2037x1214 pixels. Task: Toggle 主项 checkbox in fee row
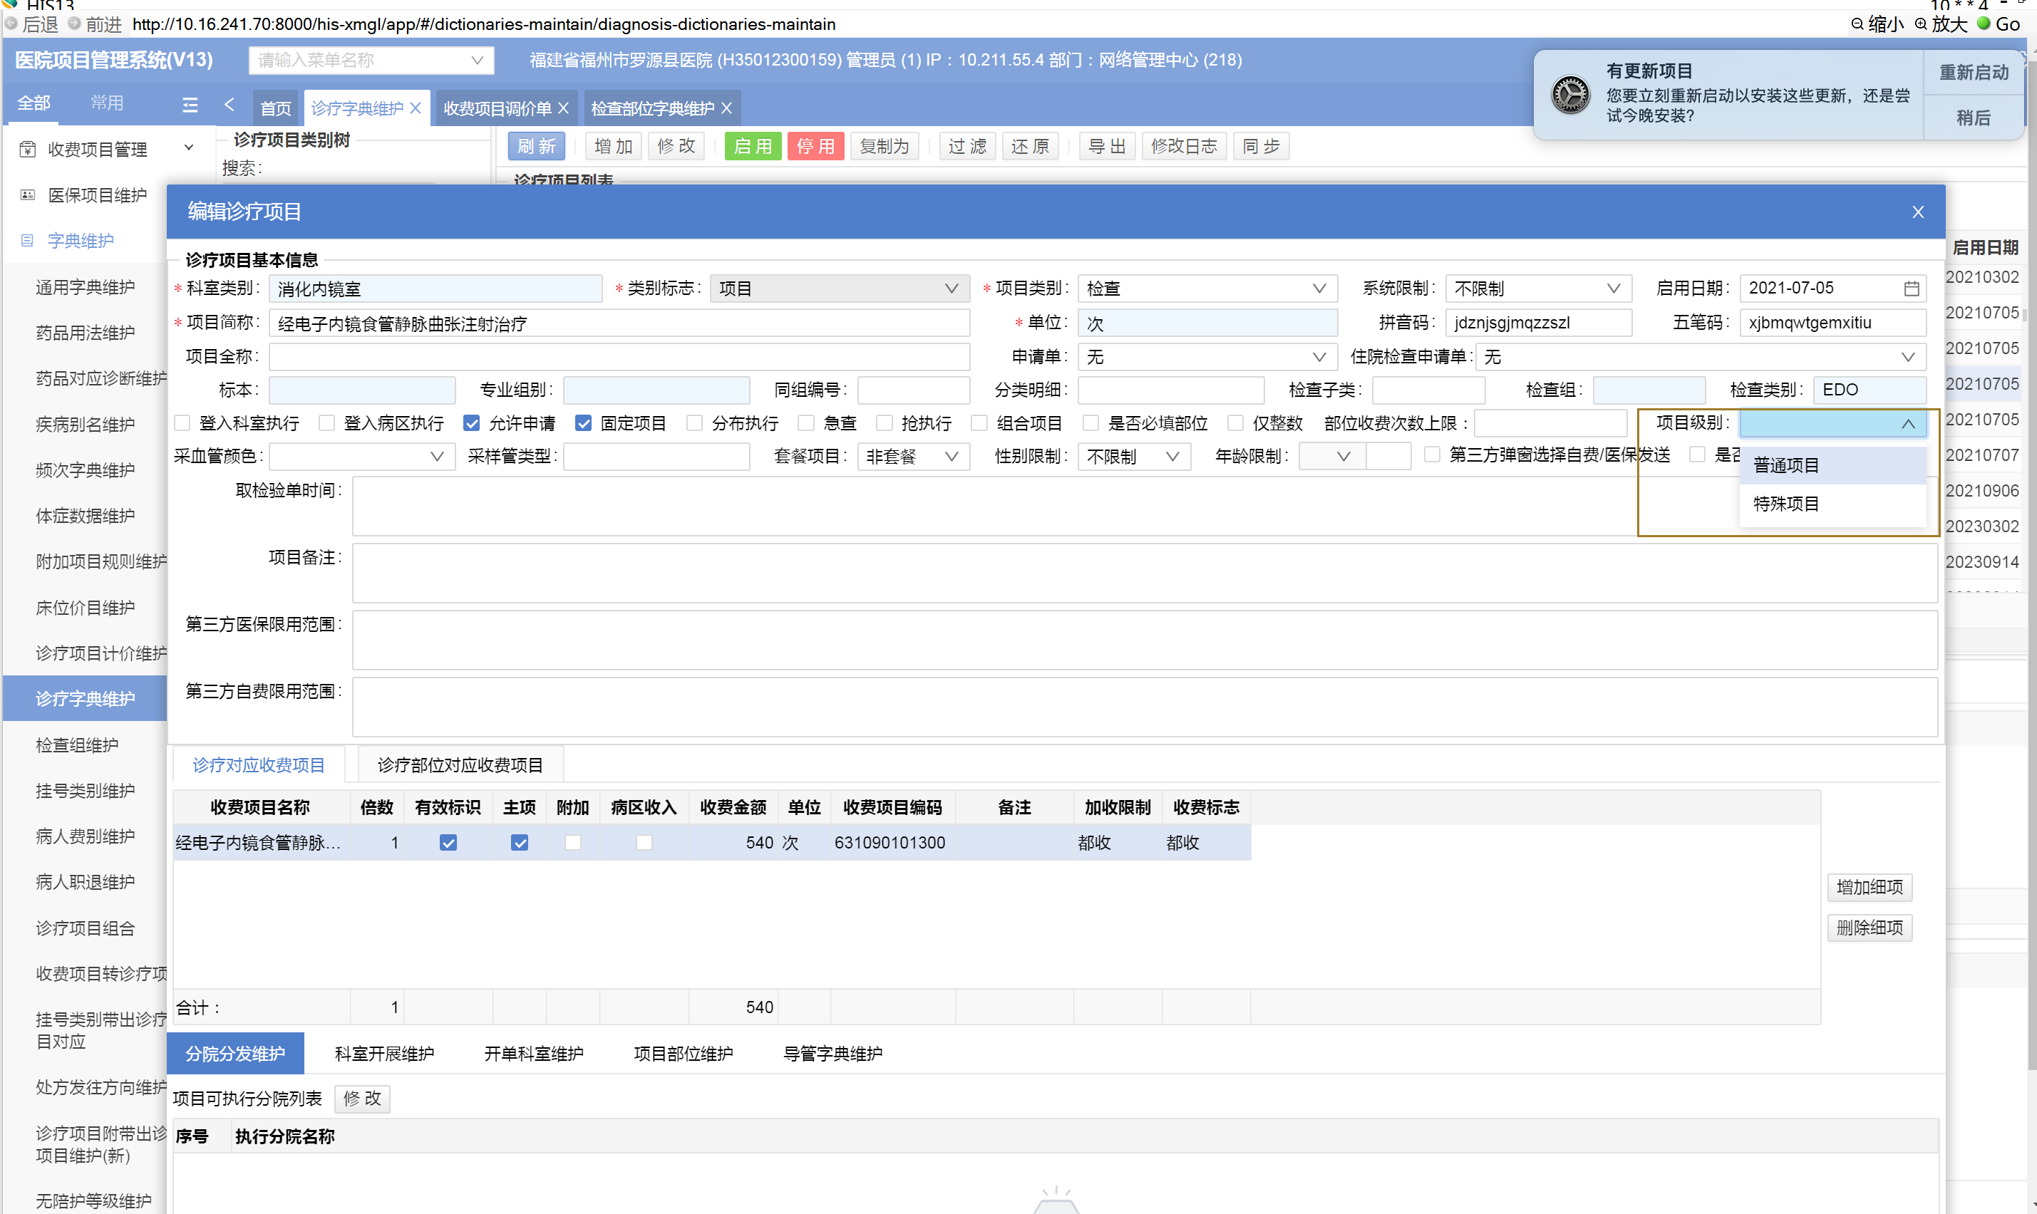tap(519, 843)
